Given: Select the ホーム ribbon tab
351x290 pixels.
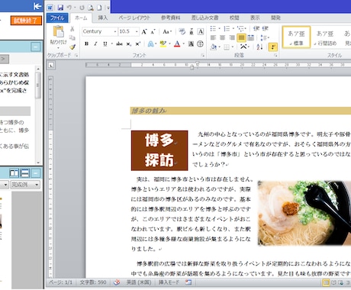Looking at the screenshot, I should (x=81, y=18).
